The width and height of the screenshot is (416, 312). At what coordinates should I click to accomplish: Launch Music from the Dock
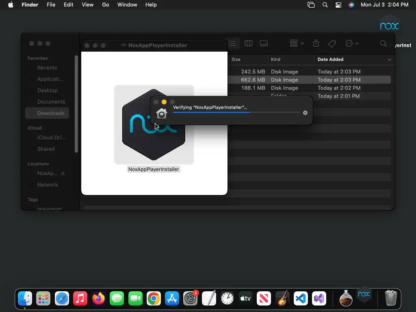point(80,299)
